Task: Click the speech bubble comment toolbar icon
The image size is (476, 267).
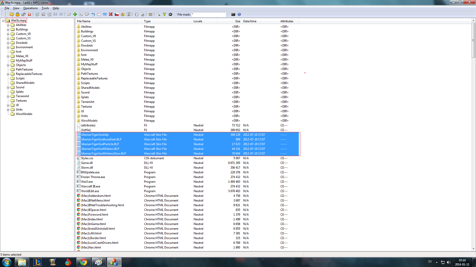Action: coord(87,14)
